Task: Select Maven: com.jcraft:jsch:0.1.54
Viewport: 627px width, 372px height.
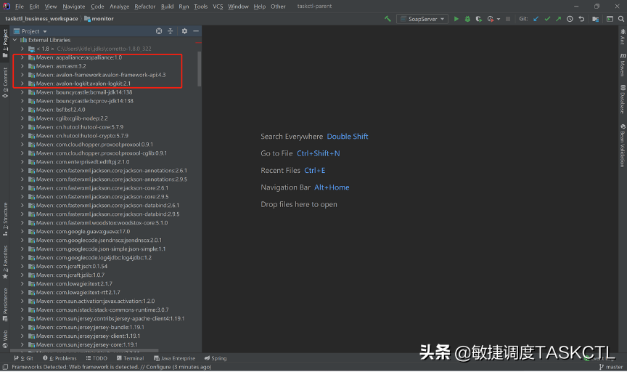Action: coord(72,267)
